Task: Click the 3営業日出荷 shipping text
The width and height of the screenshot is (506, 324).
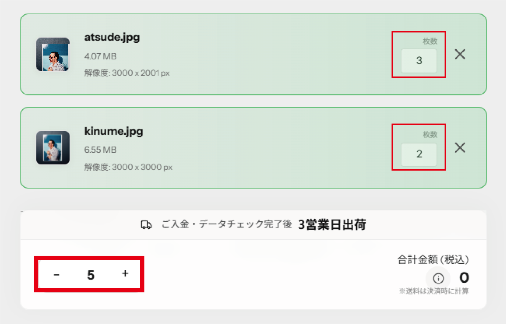Action: (x=332, y=225)
